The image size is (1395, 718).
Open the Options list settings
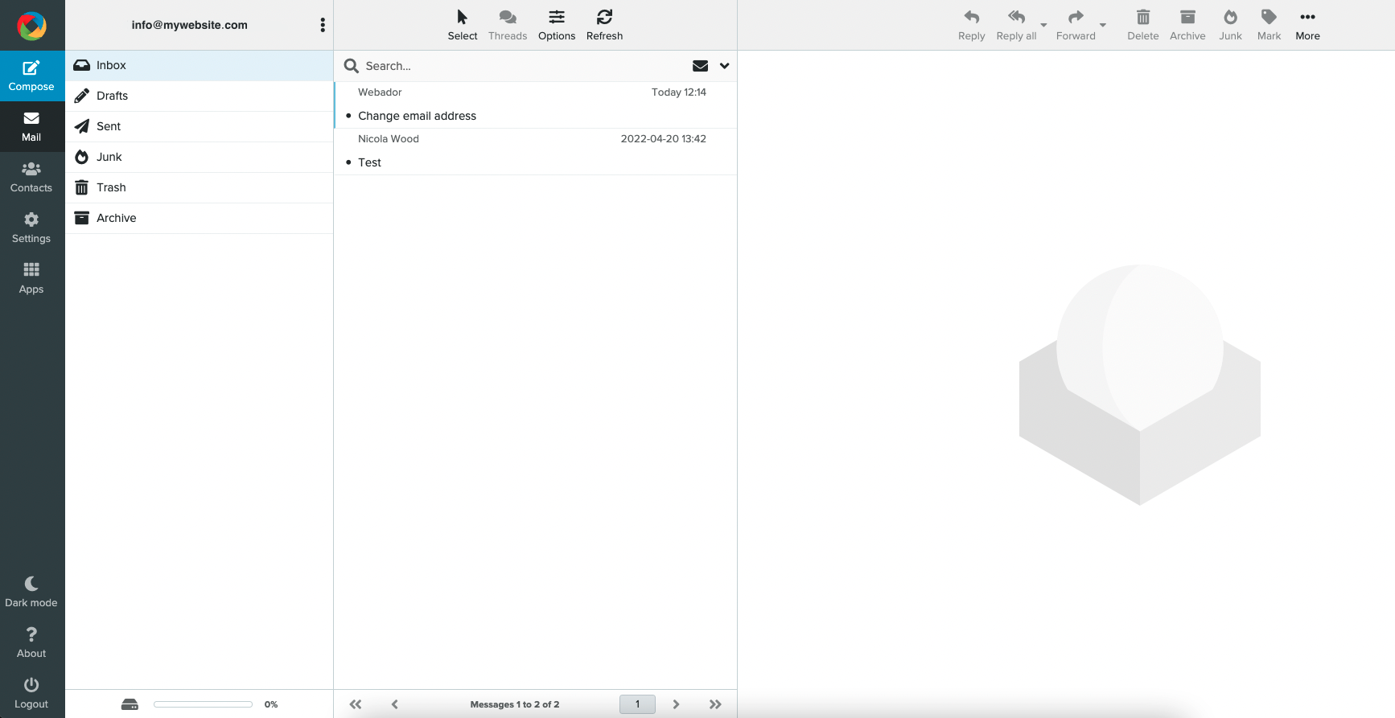(556, 25)
